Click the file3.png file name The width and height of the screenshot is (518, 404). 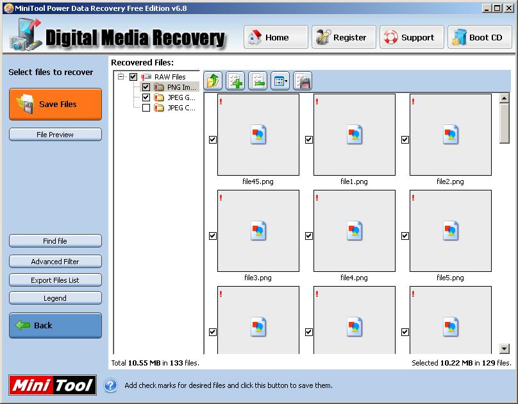pyautogui.click(x=258, y=278)
